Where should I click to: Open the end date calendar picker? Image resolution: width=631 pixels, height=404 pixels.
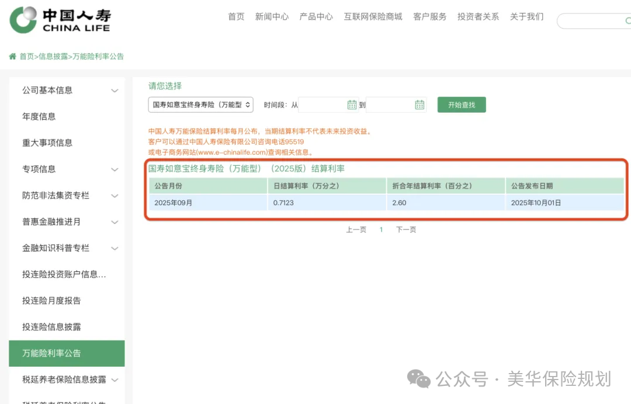point(419,105)
